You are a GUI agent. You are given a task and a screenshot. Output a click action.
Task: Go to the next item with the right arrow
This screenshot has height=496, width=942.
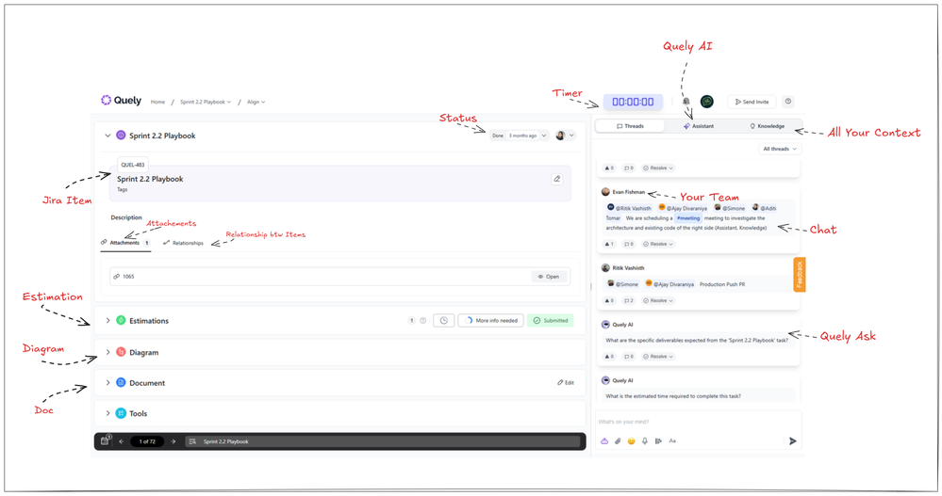pyautogui.click(x=173, y=441)
